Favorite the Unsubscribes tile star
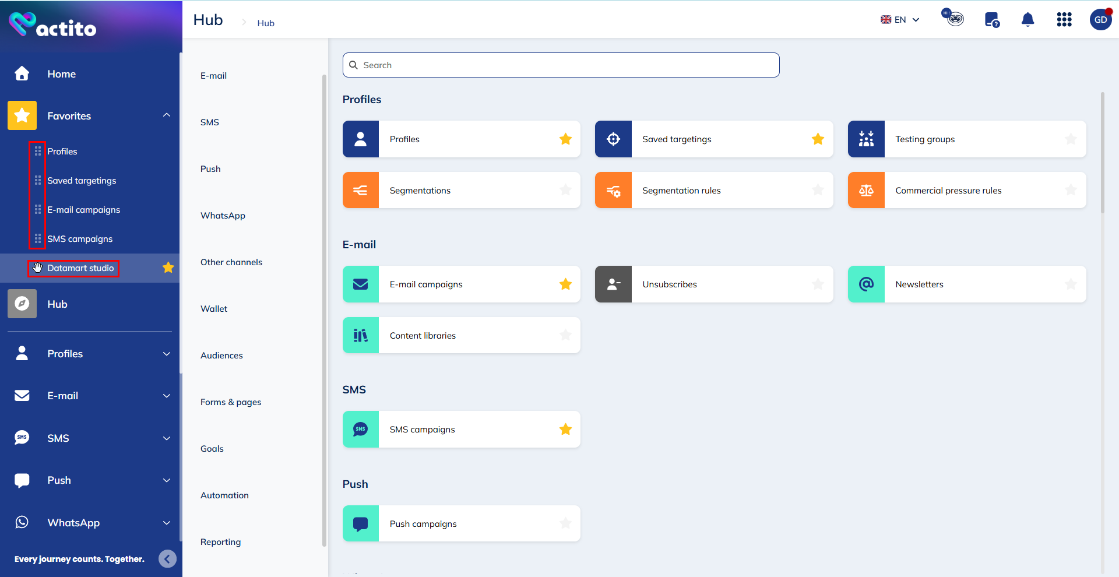 (818, 284)
